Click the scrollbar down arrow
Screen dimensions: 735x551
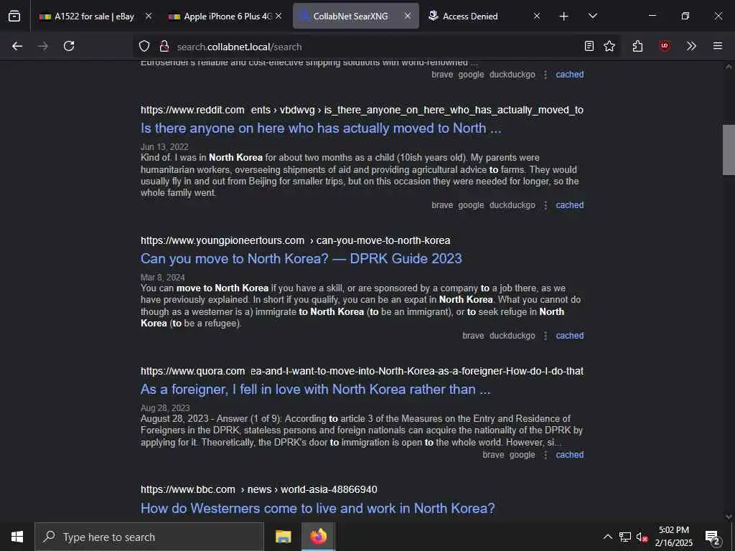click(729, 517)
